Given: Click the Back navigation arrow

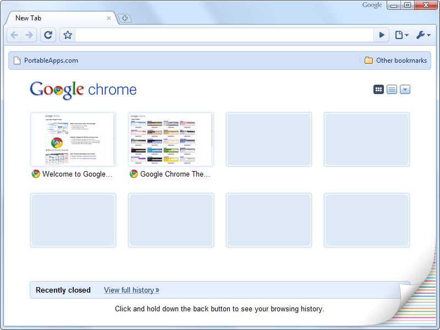Looking at the screenshot, I should tap(14, 35).
